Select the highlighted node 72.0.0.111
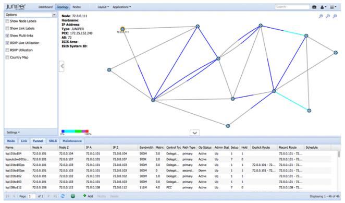Image resolution: width=345 pixels, height=203 pixels. (x=122, y=29)
